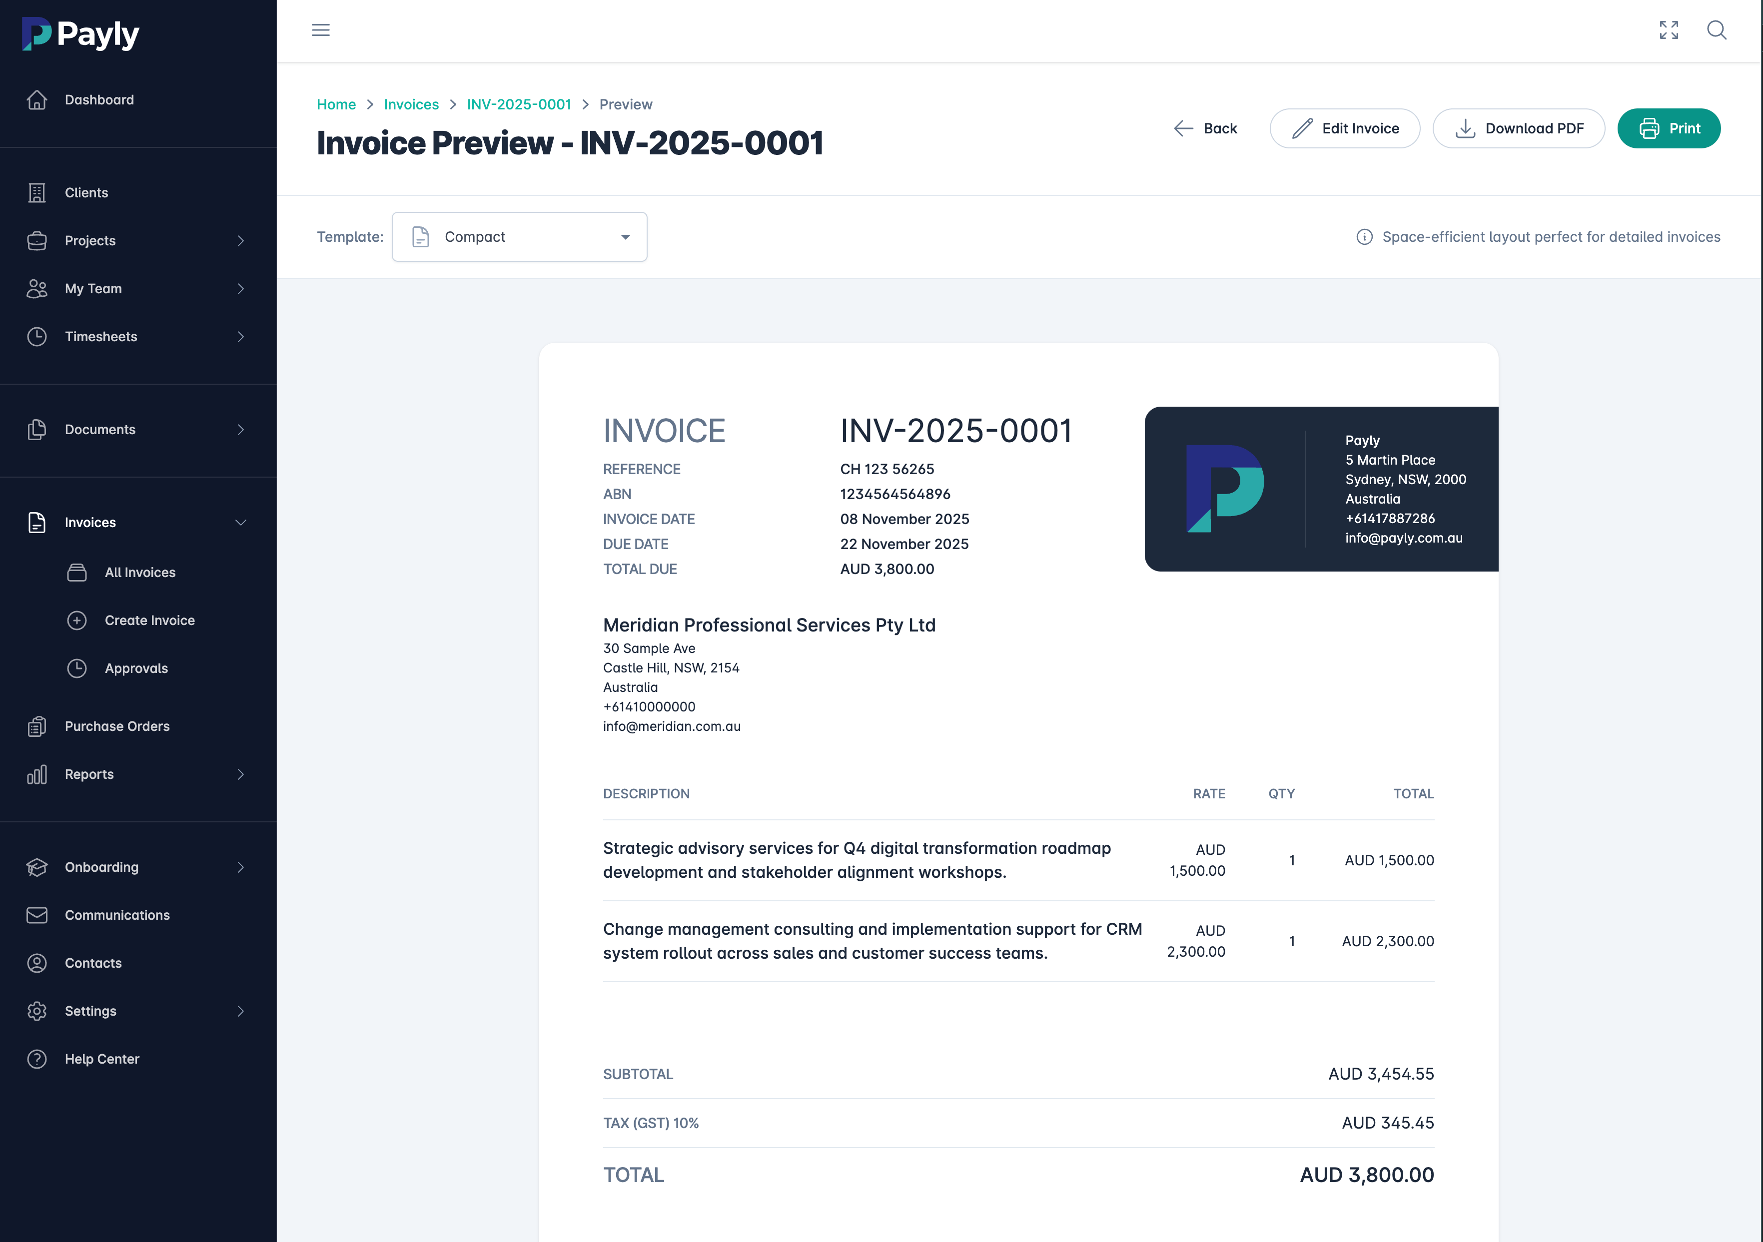Open the Invoices breadcrumb link
This screenshot has height=1242, width=1763.
tap(411, 104)
